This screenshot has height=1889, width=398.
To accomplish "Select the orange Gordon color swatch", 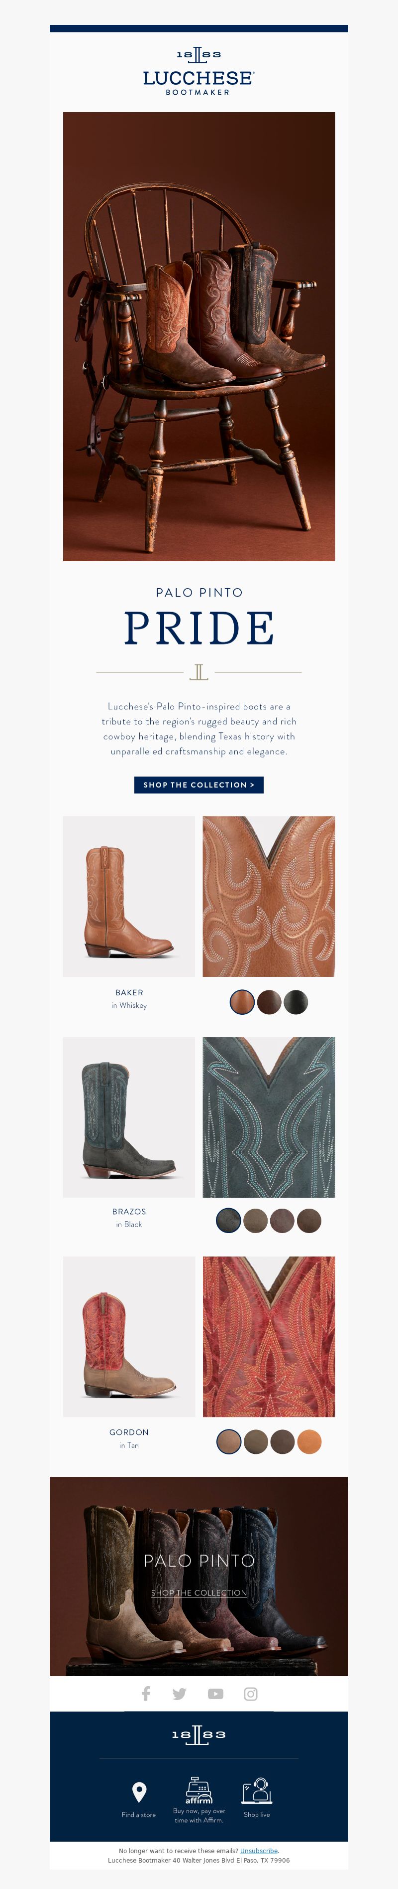I will pyautogui.click(x=309, y=1442).
